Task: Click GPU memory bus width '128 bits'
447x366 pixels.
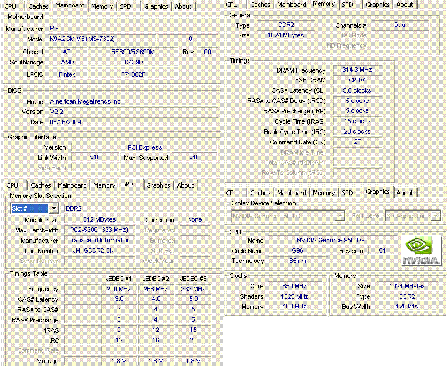Action: click(x=407, y=307)
